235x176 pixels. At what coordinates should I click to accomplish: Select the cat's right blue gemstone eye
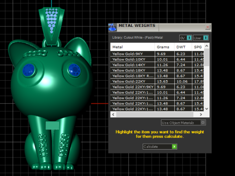click(x=74, y=70)
